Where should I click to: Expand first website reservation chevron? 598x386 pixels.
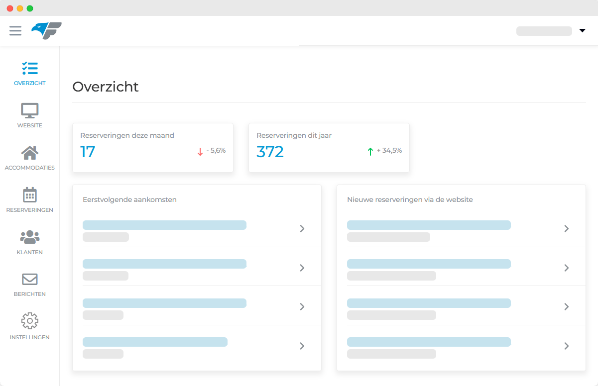pyautogui.click(x=566, y=228)
